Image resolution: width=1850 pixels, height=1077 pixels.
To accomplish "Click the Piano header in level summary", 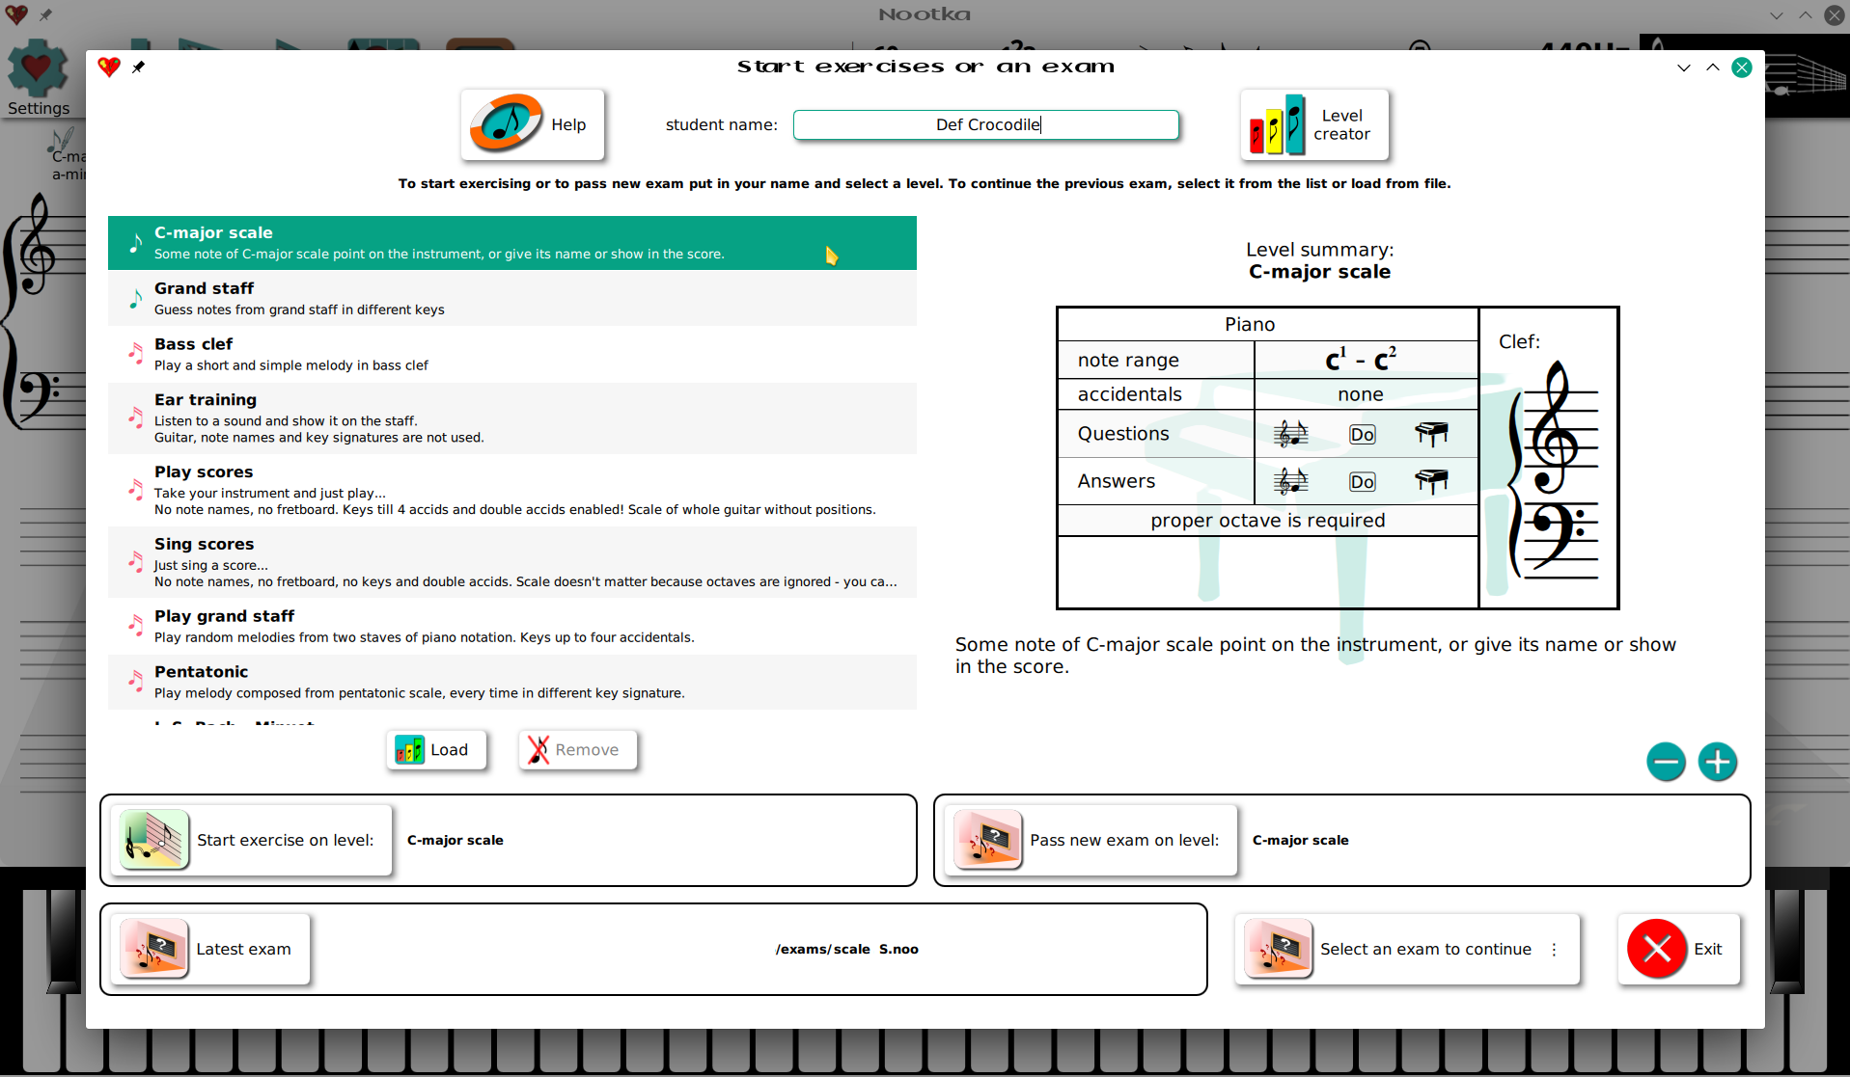I will [1250, 325].
